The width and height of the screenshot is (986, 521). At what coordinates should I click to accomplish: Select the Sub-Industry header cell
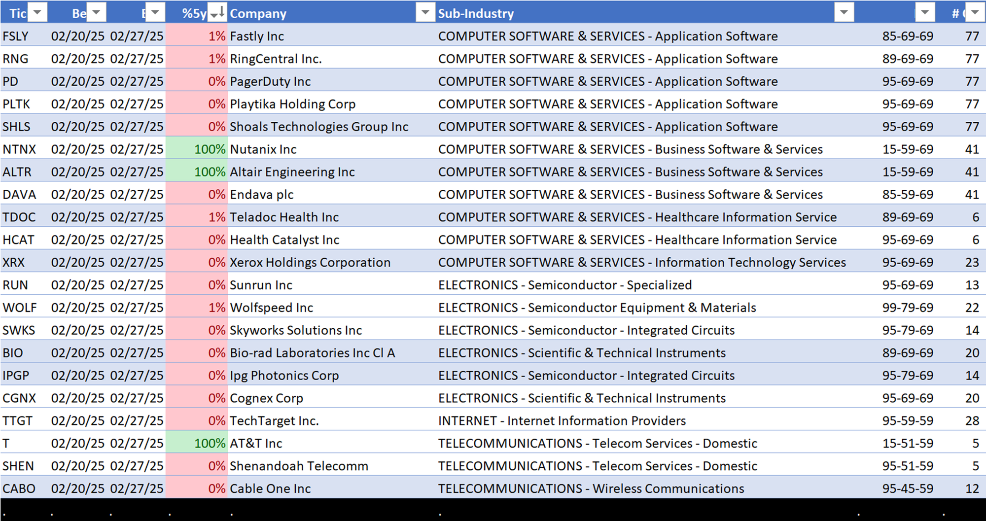tap(645, 13)
